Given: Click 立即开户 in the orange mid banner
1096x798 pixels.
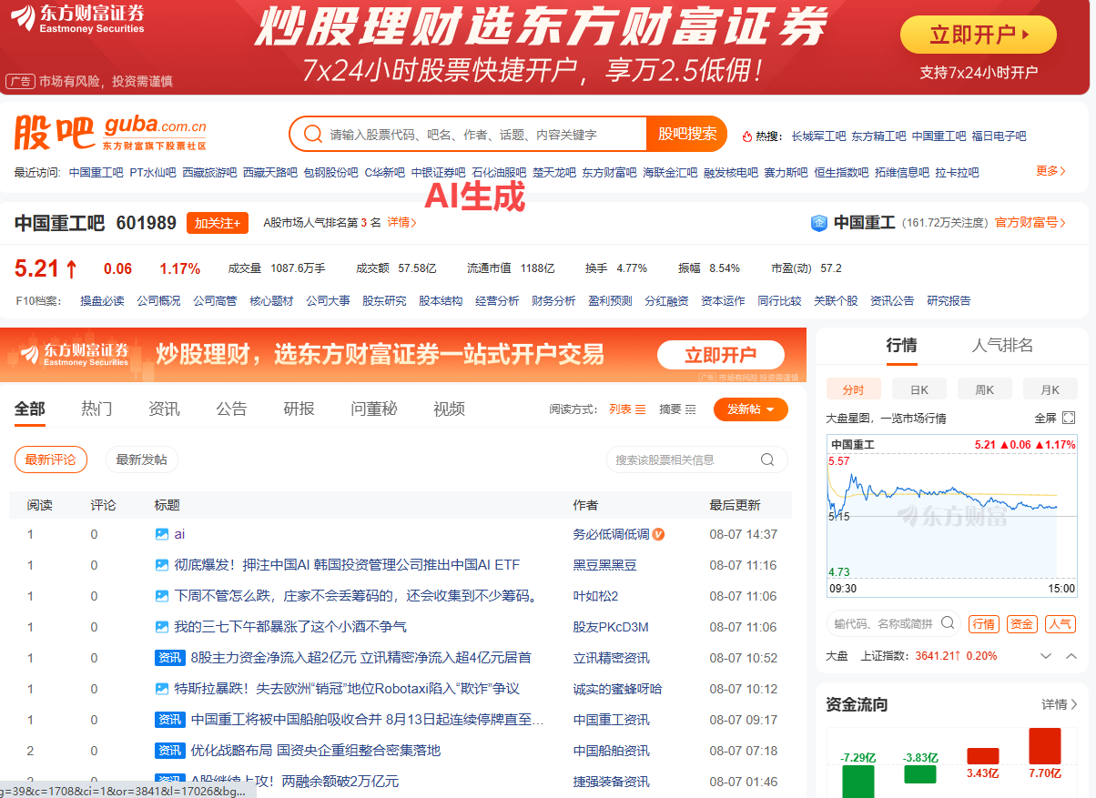Looking at the screenshot, I should tap(721, 355).
